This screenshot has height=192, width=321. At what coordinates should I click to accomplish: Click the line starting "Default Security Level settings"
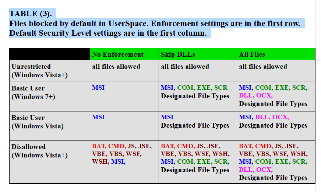108,33
